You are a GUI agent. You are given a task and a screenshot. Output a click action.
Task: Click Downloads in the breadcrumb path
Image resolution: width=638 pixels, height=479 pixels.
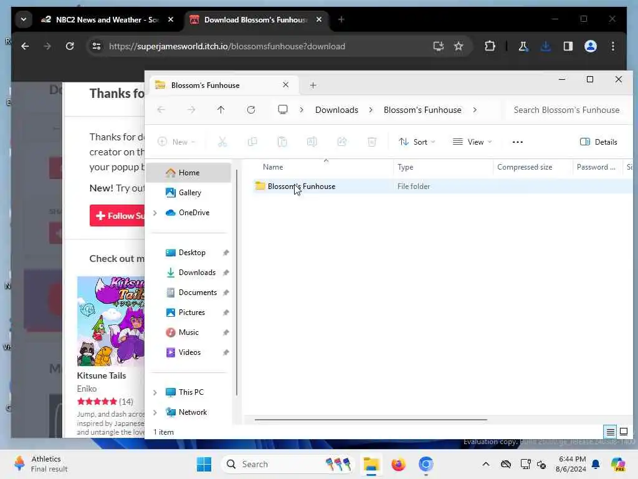click(336, 110)
